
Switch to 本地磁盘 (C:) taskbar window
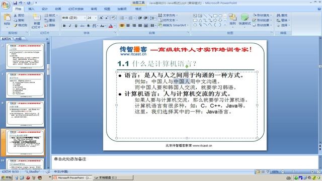click(x=113, y=177)
